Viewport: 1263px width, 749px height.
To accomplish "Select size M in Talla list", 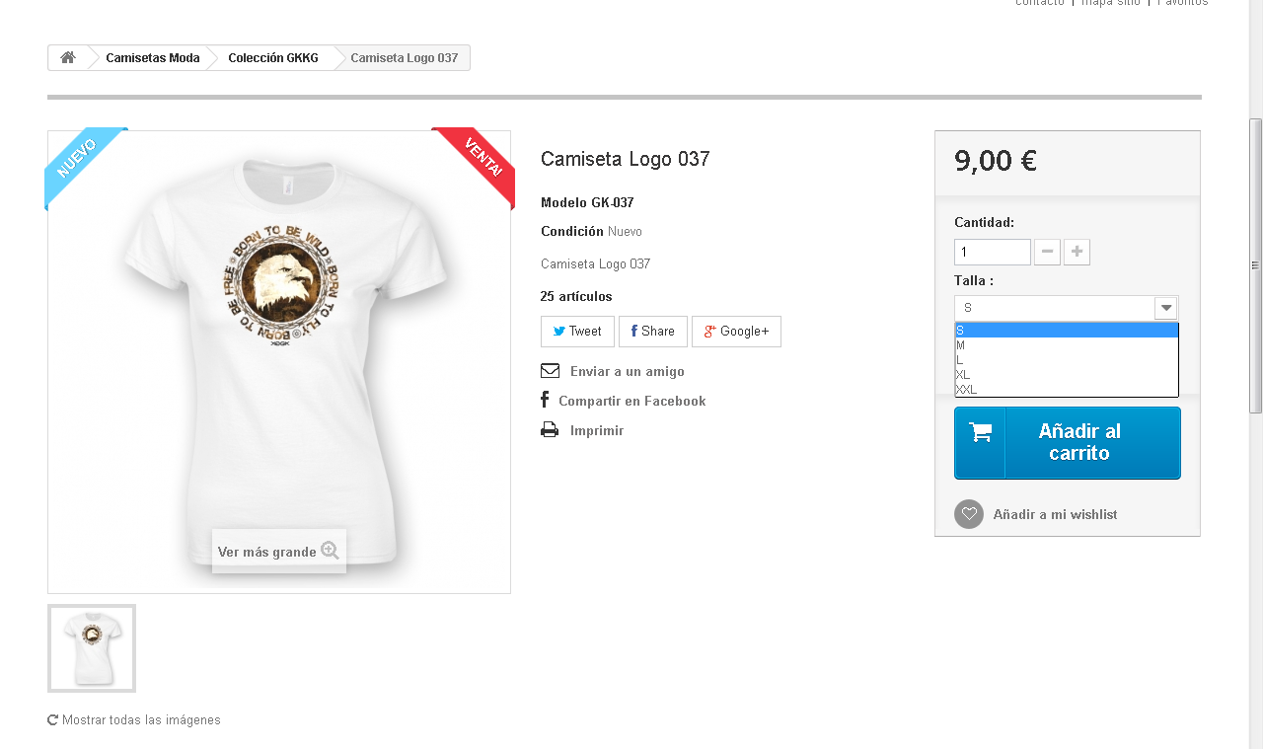I will coord(1067,345).
